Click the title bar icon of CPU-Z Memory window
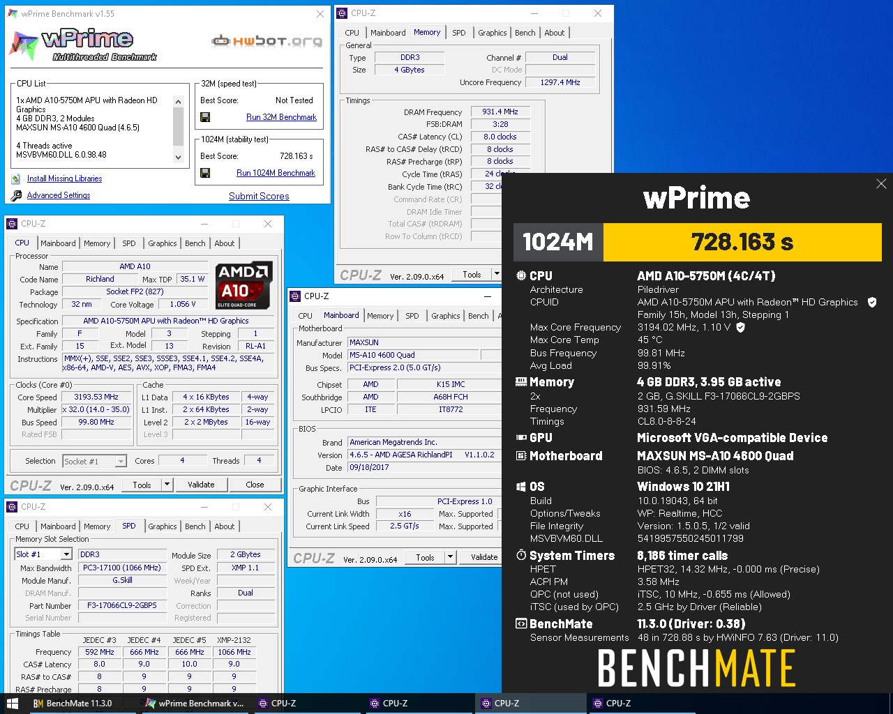 click(343, 13)
